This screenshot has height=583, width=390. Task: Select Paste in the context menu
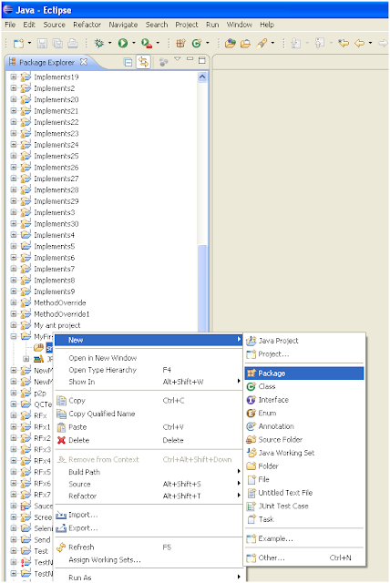(x=149, y=427)
